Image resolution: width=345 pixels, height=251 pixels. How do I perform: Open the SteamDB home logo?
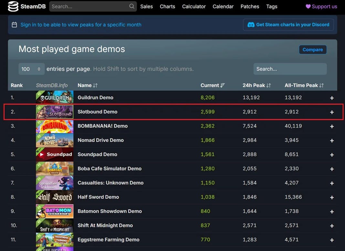(x=26, y=6)
